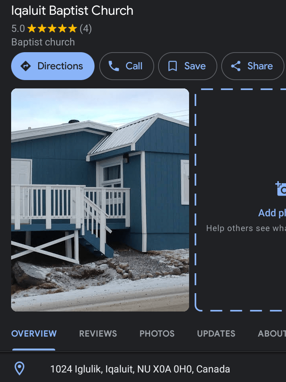Viewport: 286px width, 382px height.
Task: Open the blue church building photo
Action: [x=100, y=200]
